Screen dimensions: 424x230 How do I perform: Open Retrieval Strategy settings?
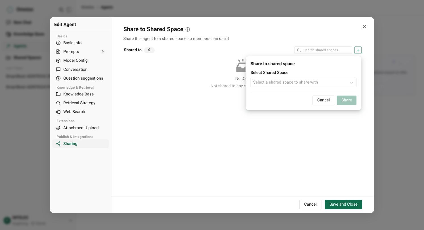[x=81, y=103]
